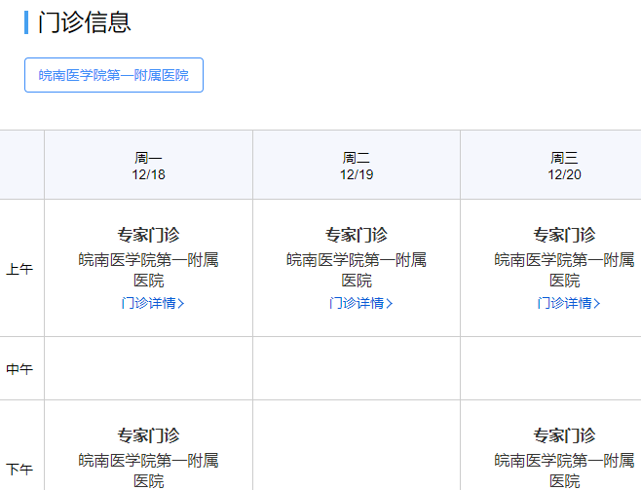The width and height of the screenshot is (641, 490).
Task: Select Wednesday afternoon 专家门诊 title
Action: pyautogui.click(x=564, y=435)
